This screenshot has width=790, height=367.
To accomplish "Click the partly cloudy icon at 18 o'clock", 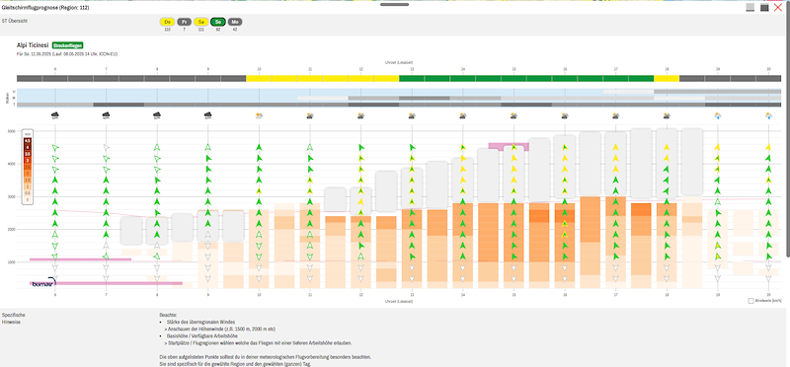I will click(667, 115).
